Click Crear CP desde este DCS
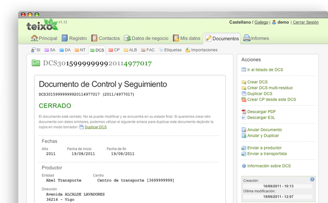The width and height of the screenshot is (328, 203). coord(272,100)
